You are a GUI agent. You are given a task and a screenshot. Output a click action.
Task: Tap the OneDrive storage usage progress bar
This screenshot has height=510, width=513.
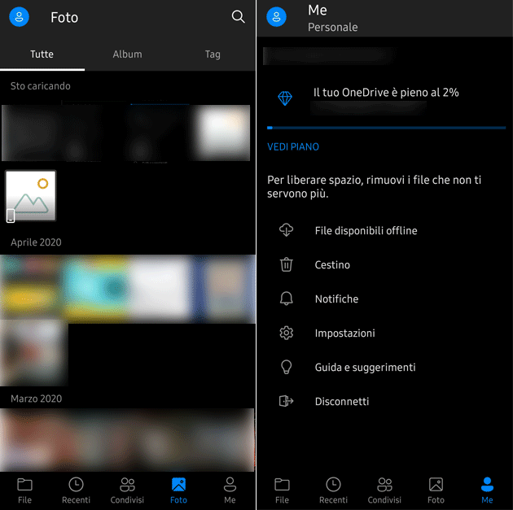pos(386,128)
